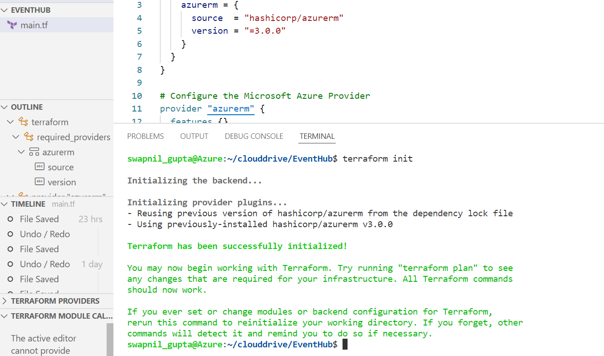The width and height of the screenshot is (604, 356).
Task: Click line number 5 in the gutter
Action: click(139, 31)
